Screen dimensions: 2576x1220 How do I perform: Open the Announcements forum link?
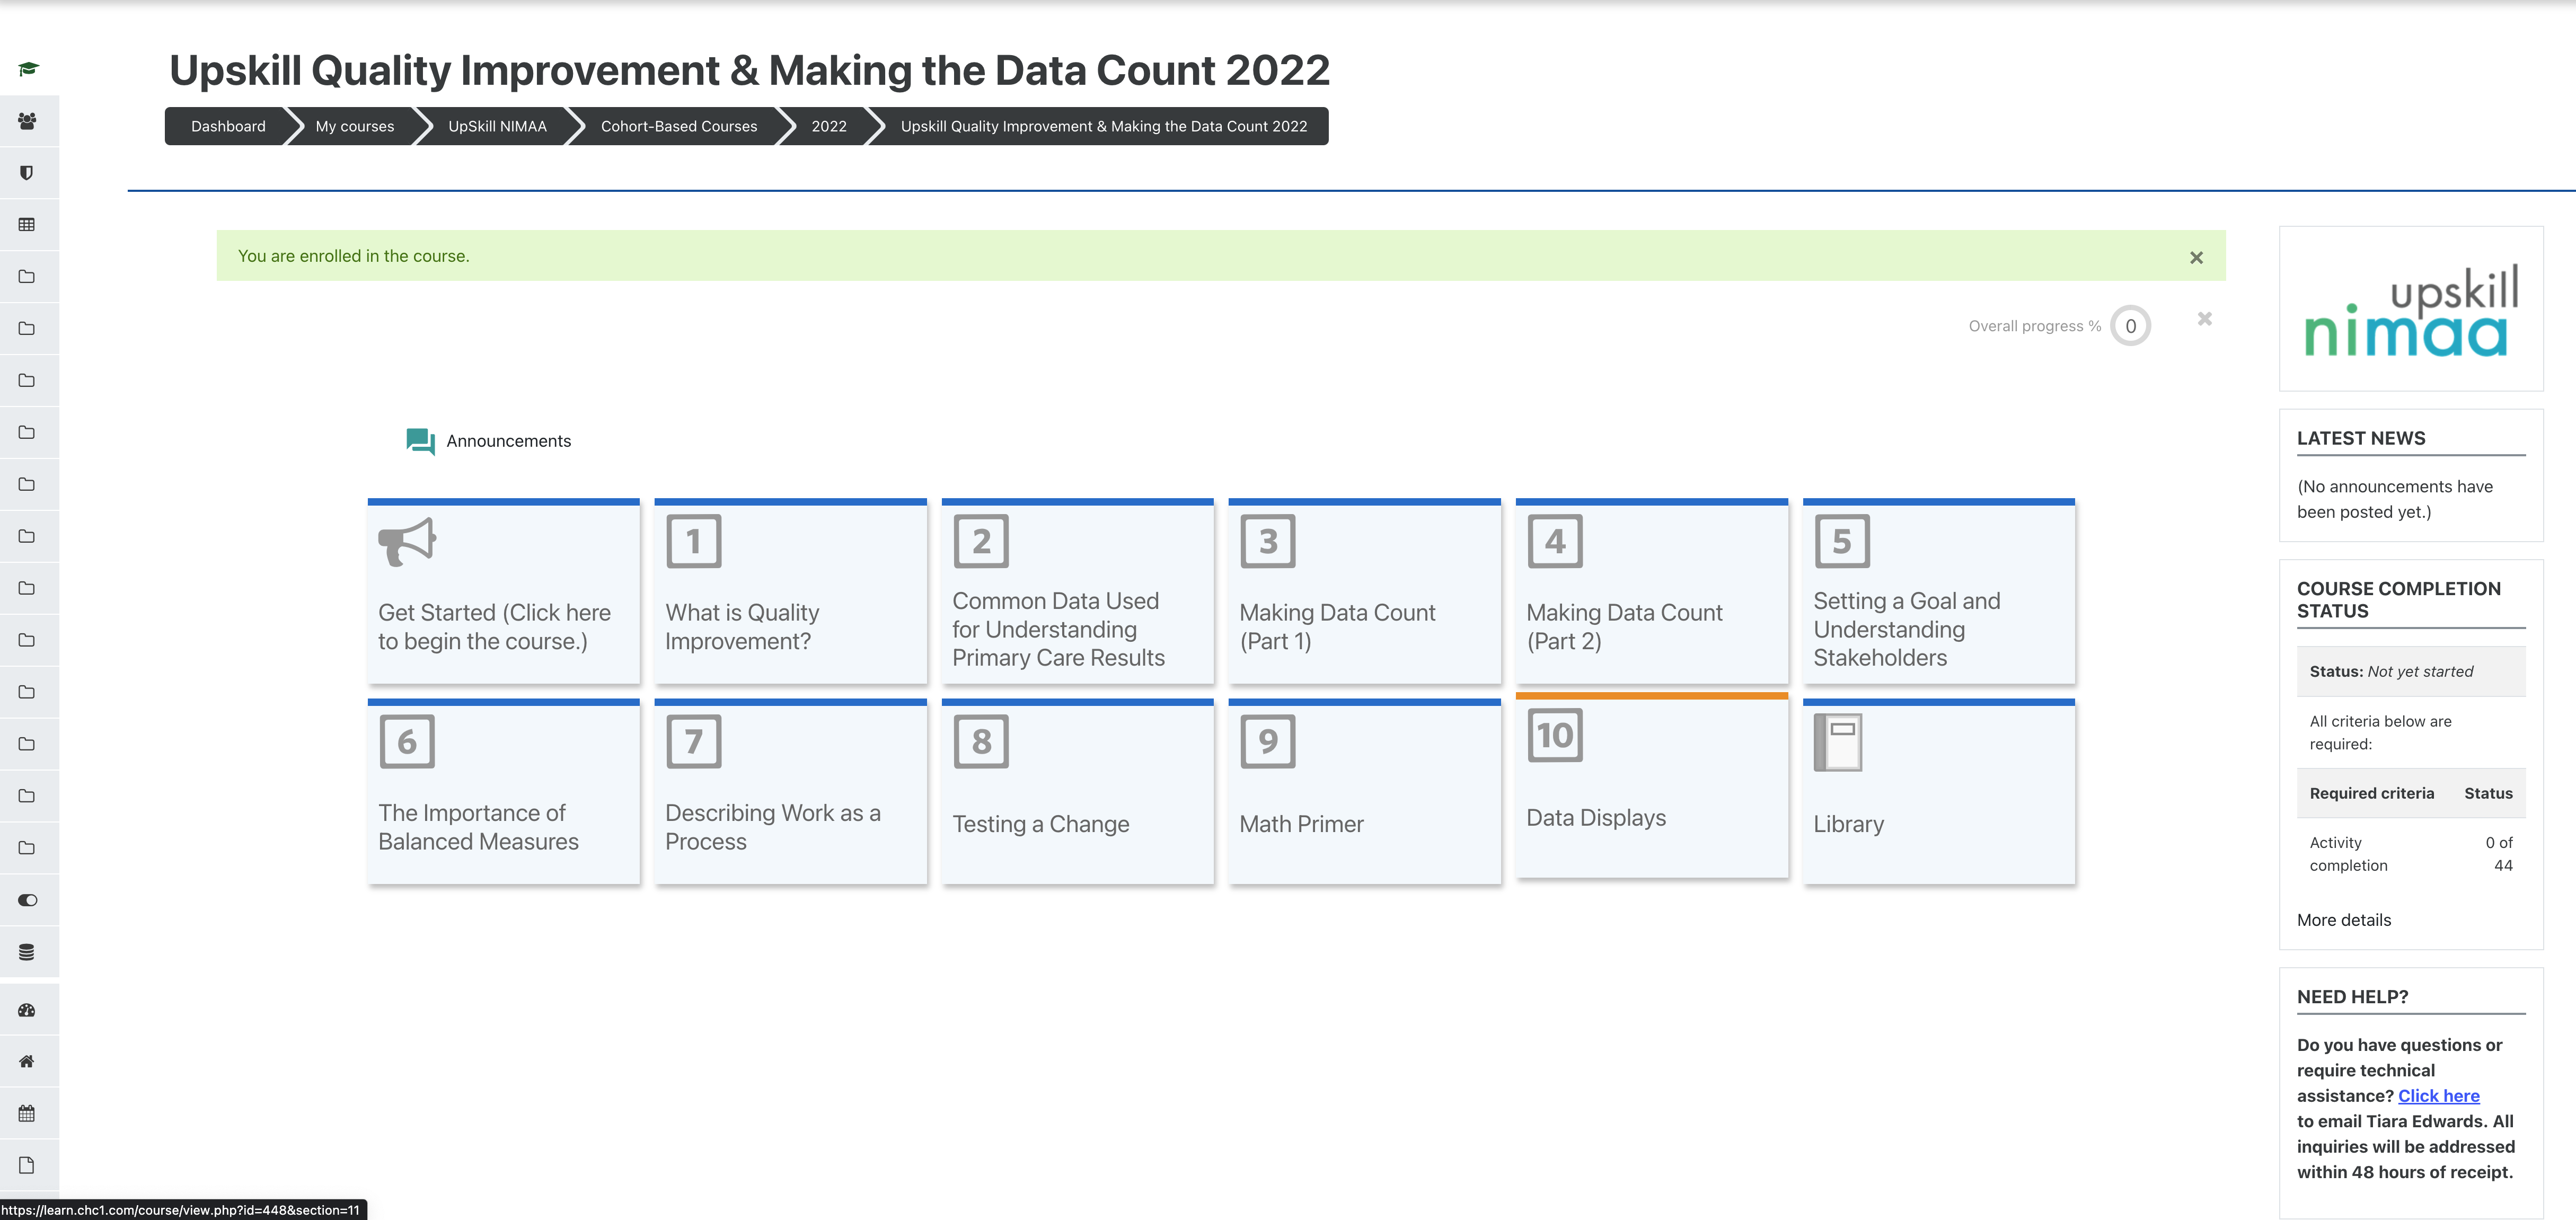tap(508, 441)
